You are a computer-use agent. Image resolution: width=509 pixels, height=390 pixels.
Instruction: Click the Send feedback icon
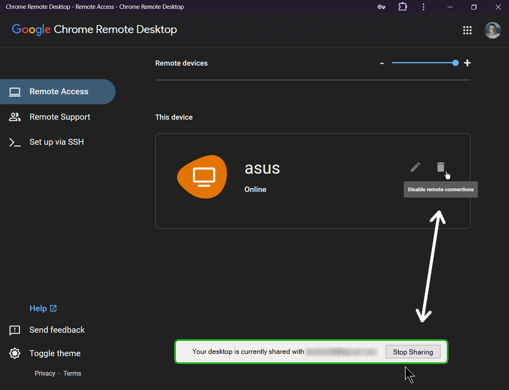pos(15,330)
